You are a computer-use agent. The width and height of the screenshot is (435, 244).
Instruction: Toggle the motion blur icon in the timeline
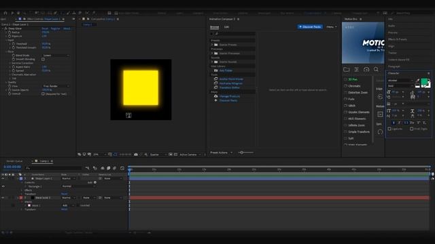tap(115, 168)
